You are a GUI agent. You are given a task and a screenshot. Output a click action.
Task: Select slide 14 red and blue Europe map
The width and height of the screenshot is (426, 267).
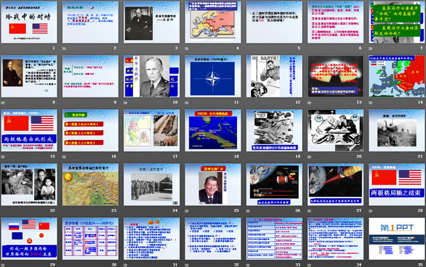click(397, 76)
